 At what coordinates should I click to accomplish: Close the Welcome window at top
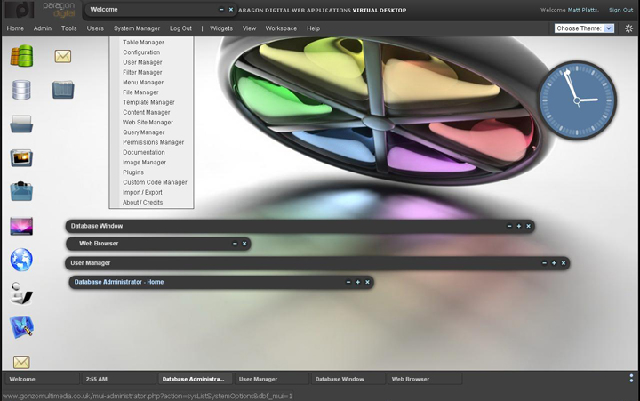pyautogui.click(x=230, y=10)
